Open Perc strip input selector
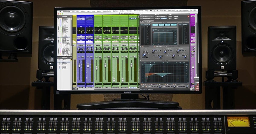Viewport: 256px width, 134px height. 81,37
